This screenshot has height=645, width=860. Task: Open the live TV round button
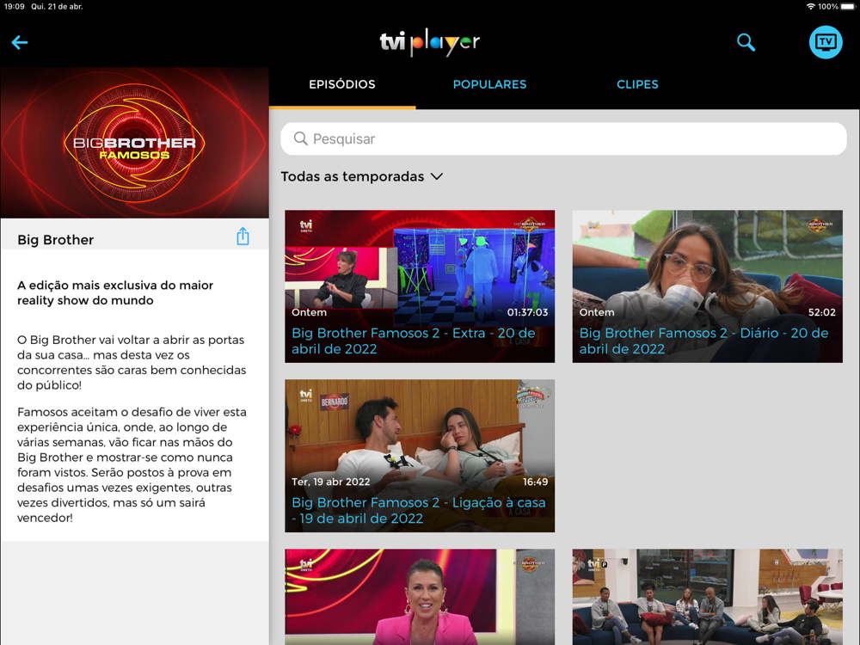[826, 42]
